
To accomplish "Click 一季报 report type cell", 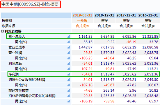I will tap(82, 21).
